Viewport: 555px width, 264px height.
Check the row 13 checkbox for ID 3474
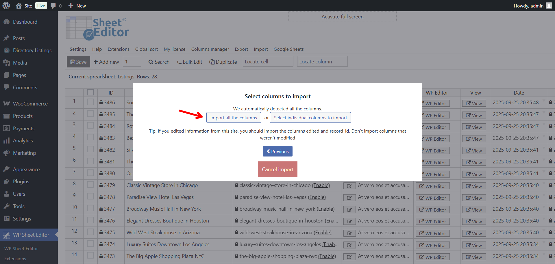point(90,244)
